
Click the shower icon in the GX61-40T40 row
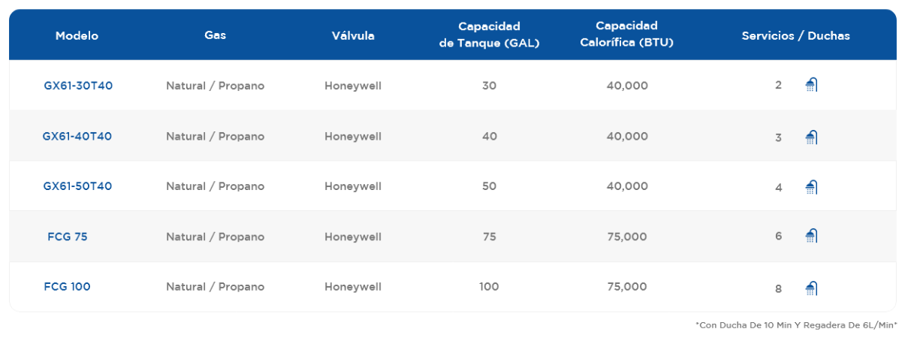(x=811, y=137)
